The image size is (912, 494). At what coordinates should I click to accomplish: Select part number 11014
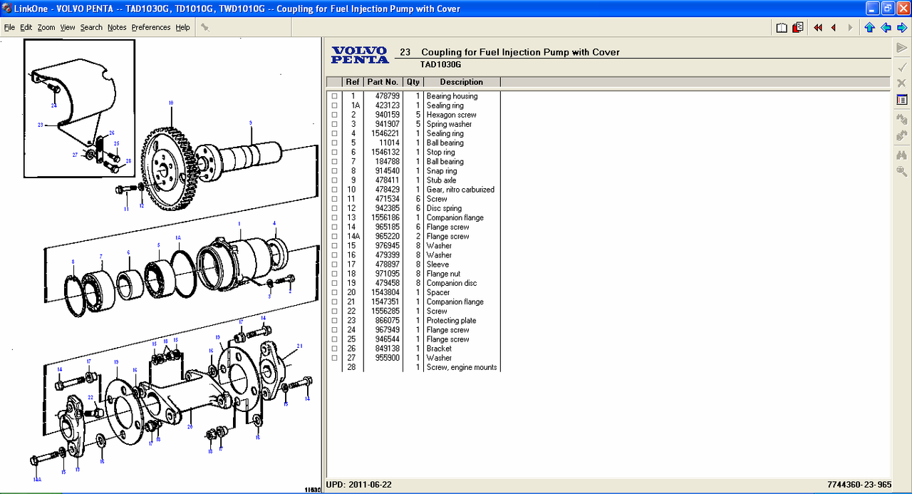(389, 143)
